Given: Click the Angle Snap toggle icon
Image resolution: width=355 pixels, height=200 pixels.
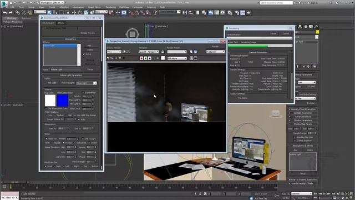Looking at the screenshot, I should coord(137,13).
